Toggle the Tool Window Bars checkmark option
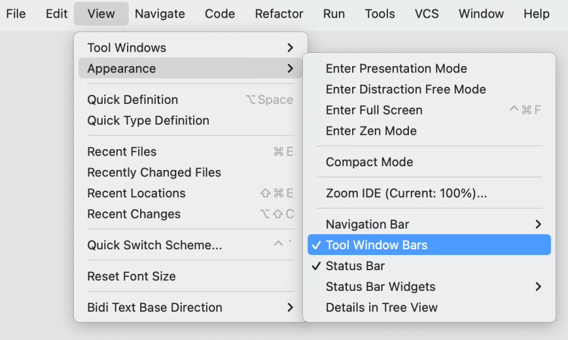 [376, 245]
